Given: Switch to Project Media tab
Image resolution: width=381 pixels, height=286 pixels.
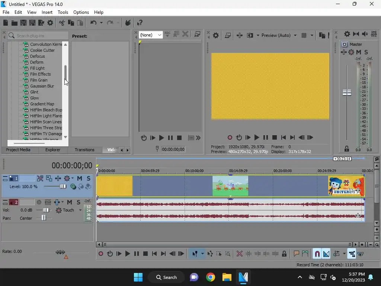Looking at the screenshot, I should 18,150.
